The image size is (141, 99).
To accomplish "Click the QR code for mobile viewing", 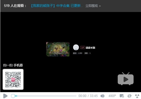I will click(x=13, y=79).
